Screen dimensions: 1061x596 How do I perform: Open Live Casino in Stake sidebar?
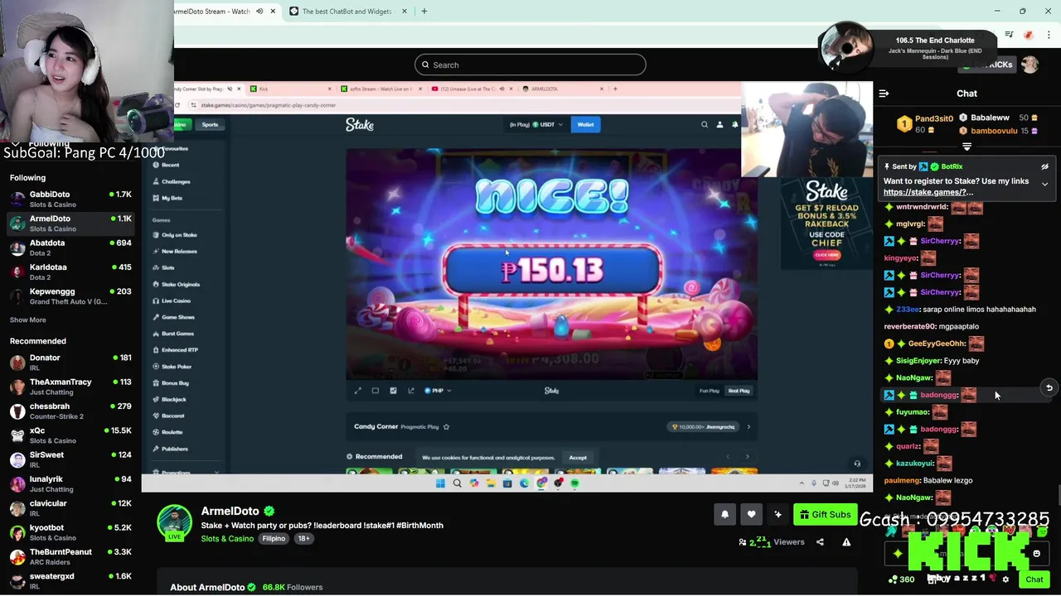tap(176, 300)
